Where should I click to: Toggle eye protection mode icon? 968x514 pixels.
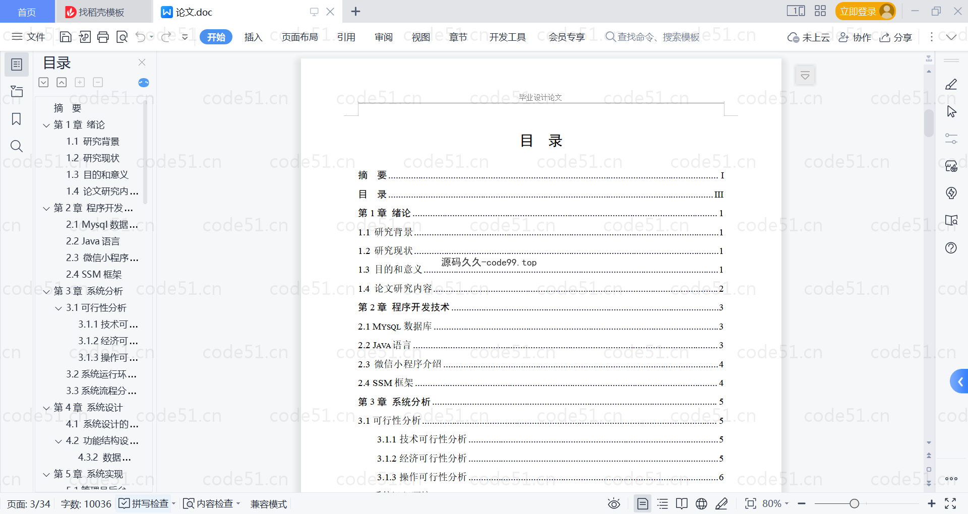[614, 503]
